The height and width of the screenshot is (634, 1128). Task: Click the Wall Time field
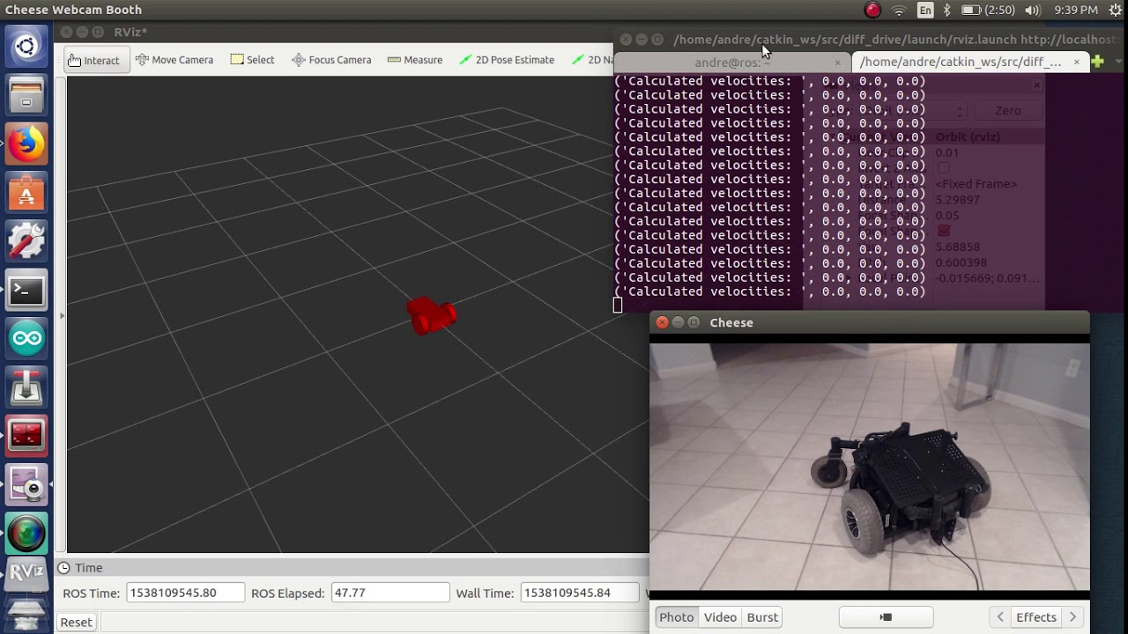(580, 593)
